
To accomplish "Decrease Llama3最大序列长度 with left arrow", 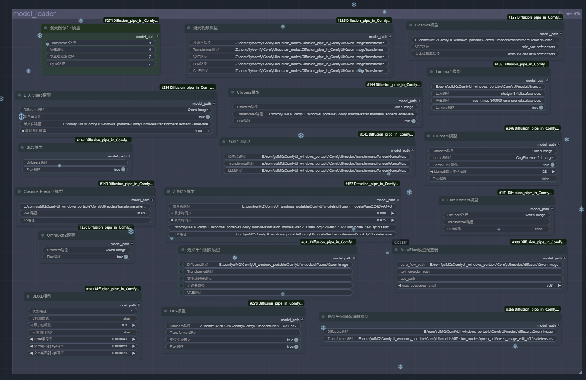I will pos(432,172).
